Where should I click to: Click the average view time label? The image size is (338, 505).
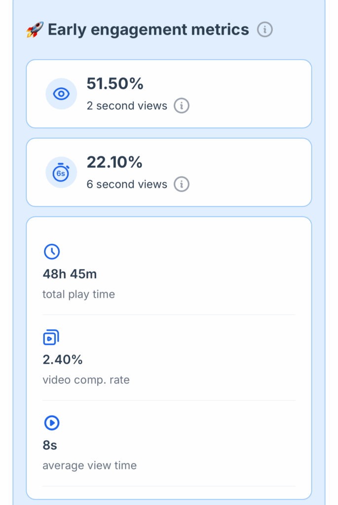[89, 466]
